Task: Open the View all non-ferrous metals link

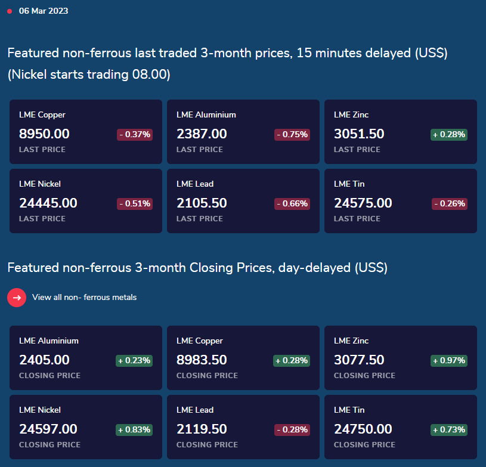Action: pyautogui.click(x=84, y=298)
